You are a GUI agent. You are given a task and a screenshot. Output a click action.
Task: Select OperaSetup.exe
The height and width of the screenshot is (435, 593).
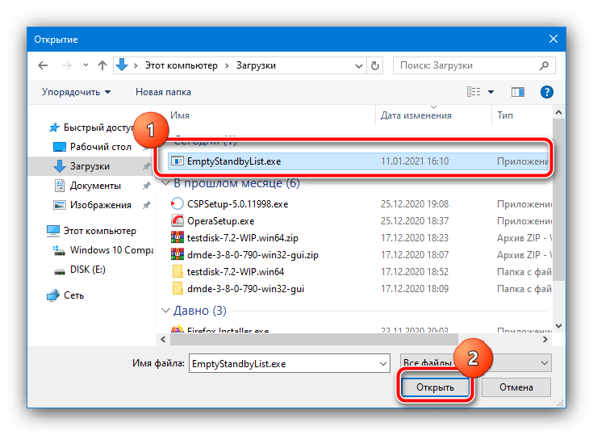[359, 221]
